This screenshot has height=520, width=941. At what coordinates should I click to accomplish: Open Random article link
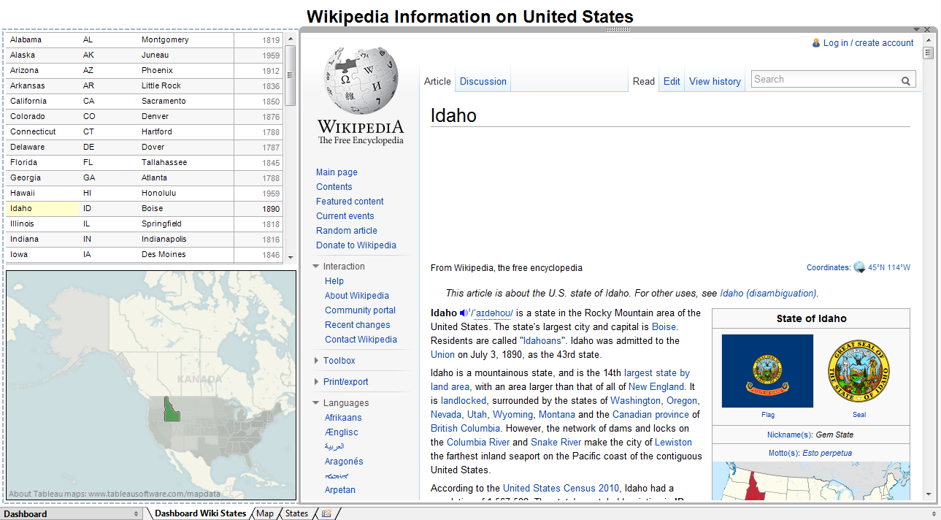347,231
